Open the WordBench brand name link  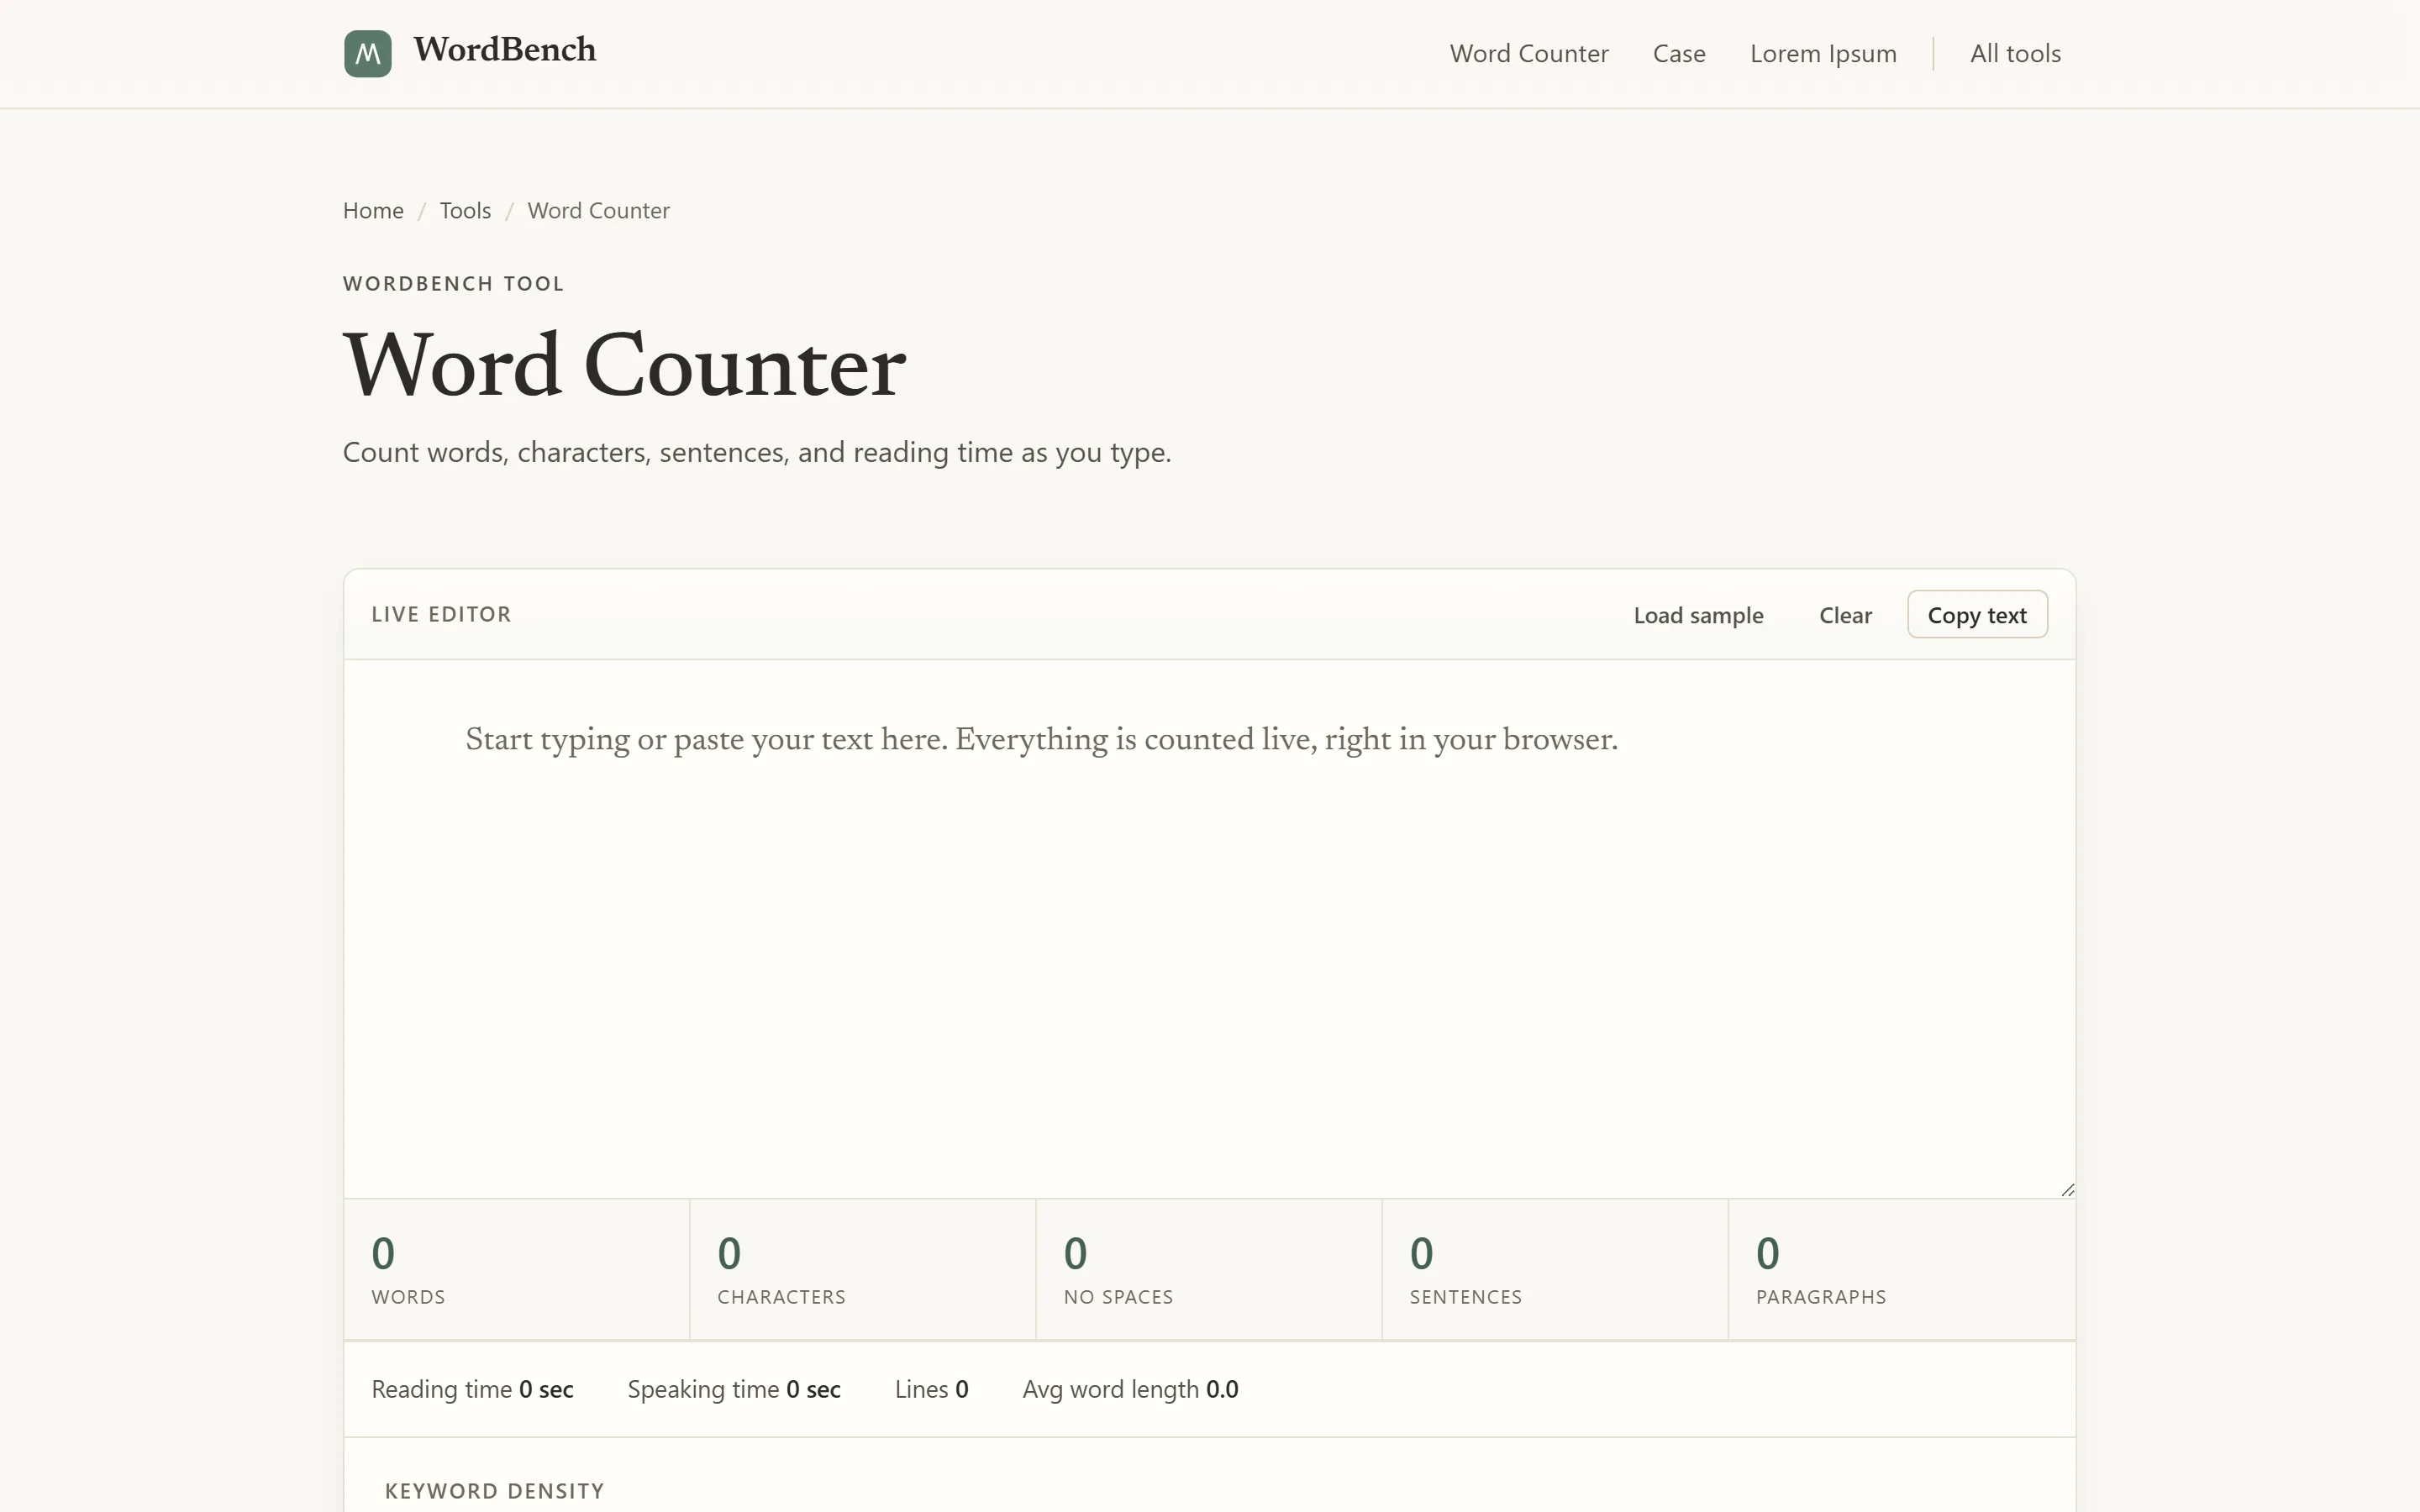pos(504,50)
